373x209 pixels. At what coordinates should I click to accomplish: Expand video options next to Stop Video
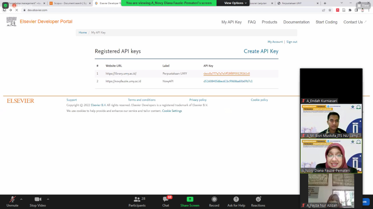[x=48, y=199]
